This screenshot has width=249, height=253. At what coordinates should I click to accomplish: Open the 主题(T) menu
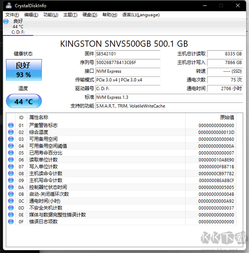(x=70, y=15)
